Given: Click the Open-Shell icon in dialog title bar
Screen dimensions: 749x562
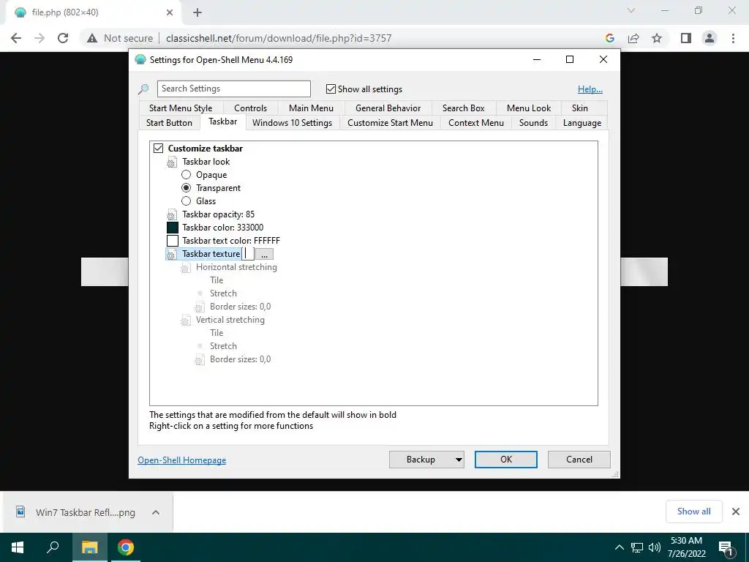Looking at the screenshot, I should (x=140, y=60).
